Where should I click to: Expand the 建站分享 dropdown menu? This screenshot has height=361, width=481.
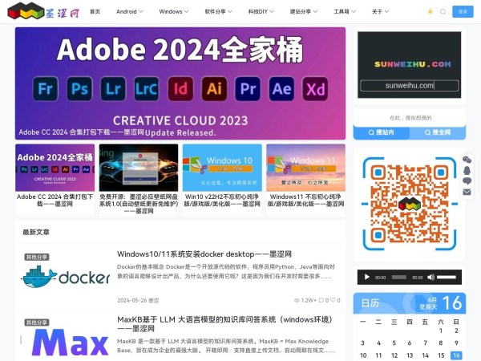[303, 12]
